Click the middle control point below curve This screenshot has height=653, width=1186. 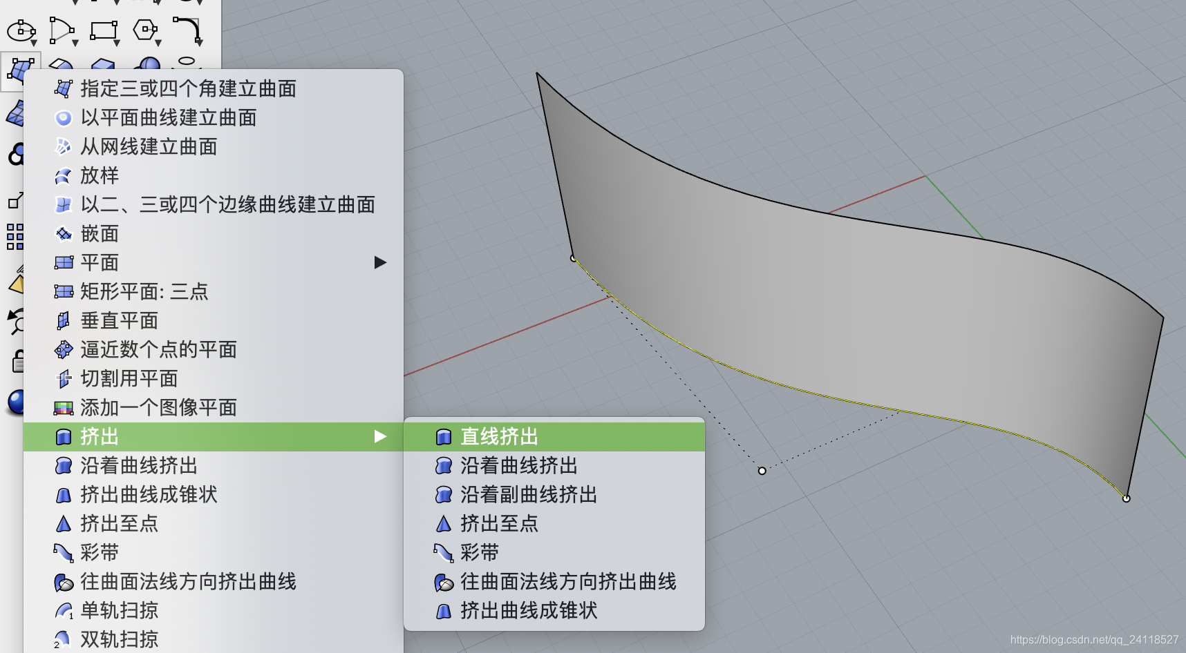pyautogui.click(x=762, y=471)
